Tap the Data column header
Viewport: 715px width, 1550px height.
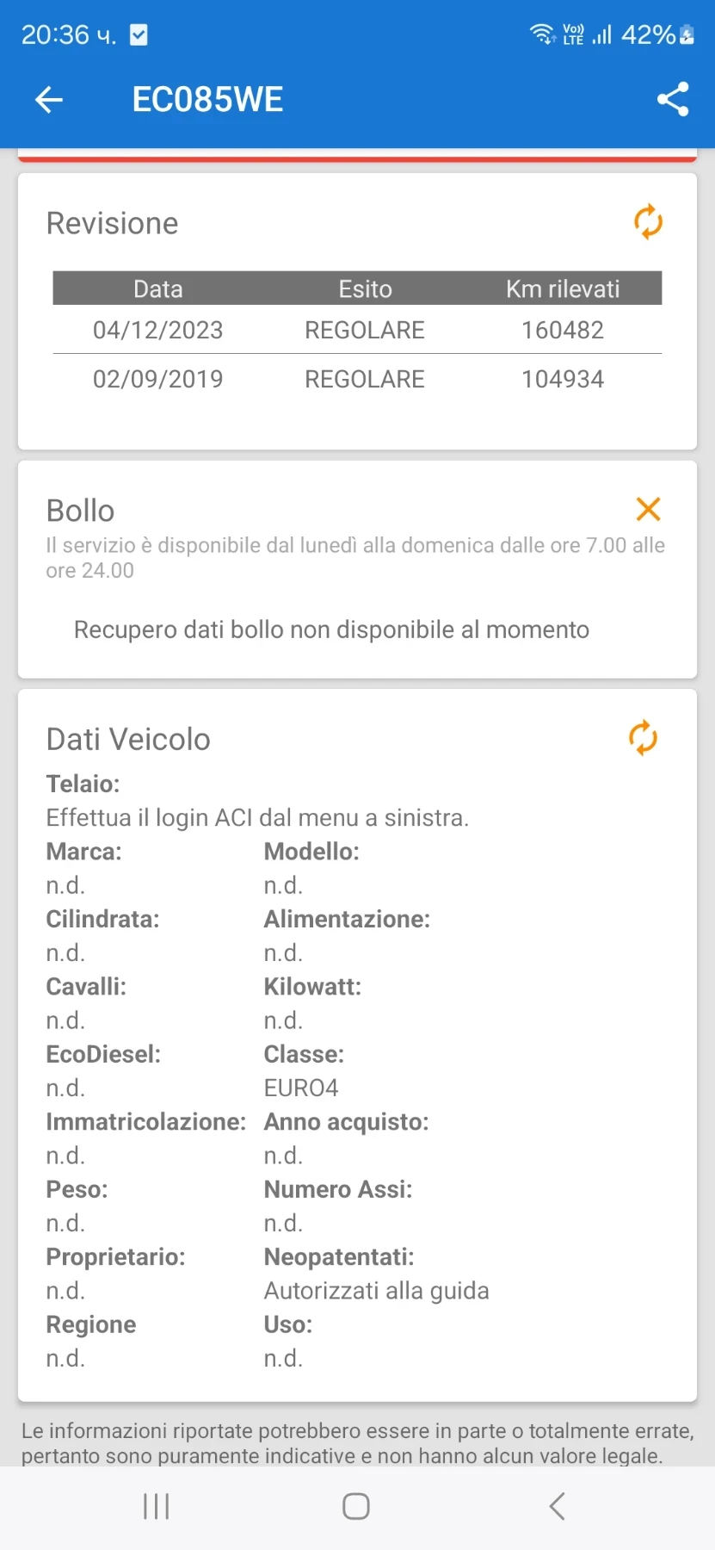[x=158, y=288]
